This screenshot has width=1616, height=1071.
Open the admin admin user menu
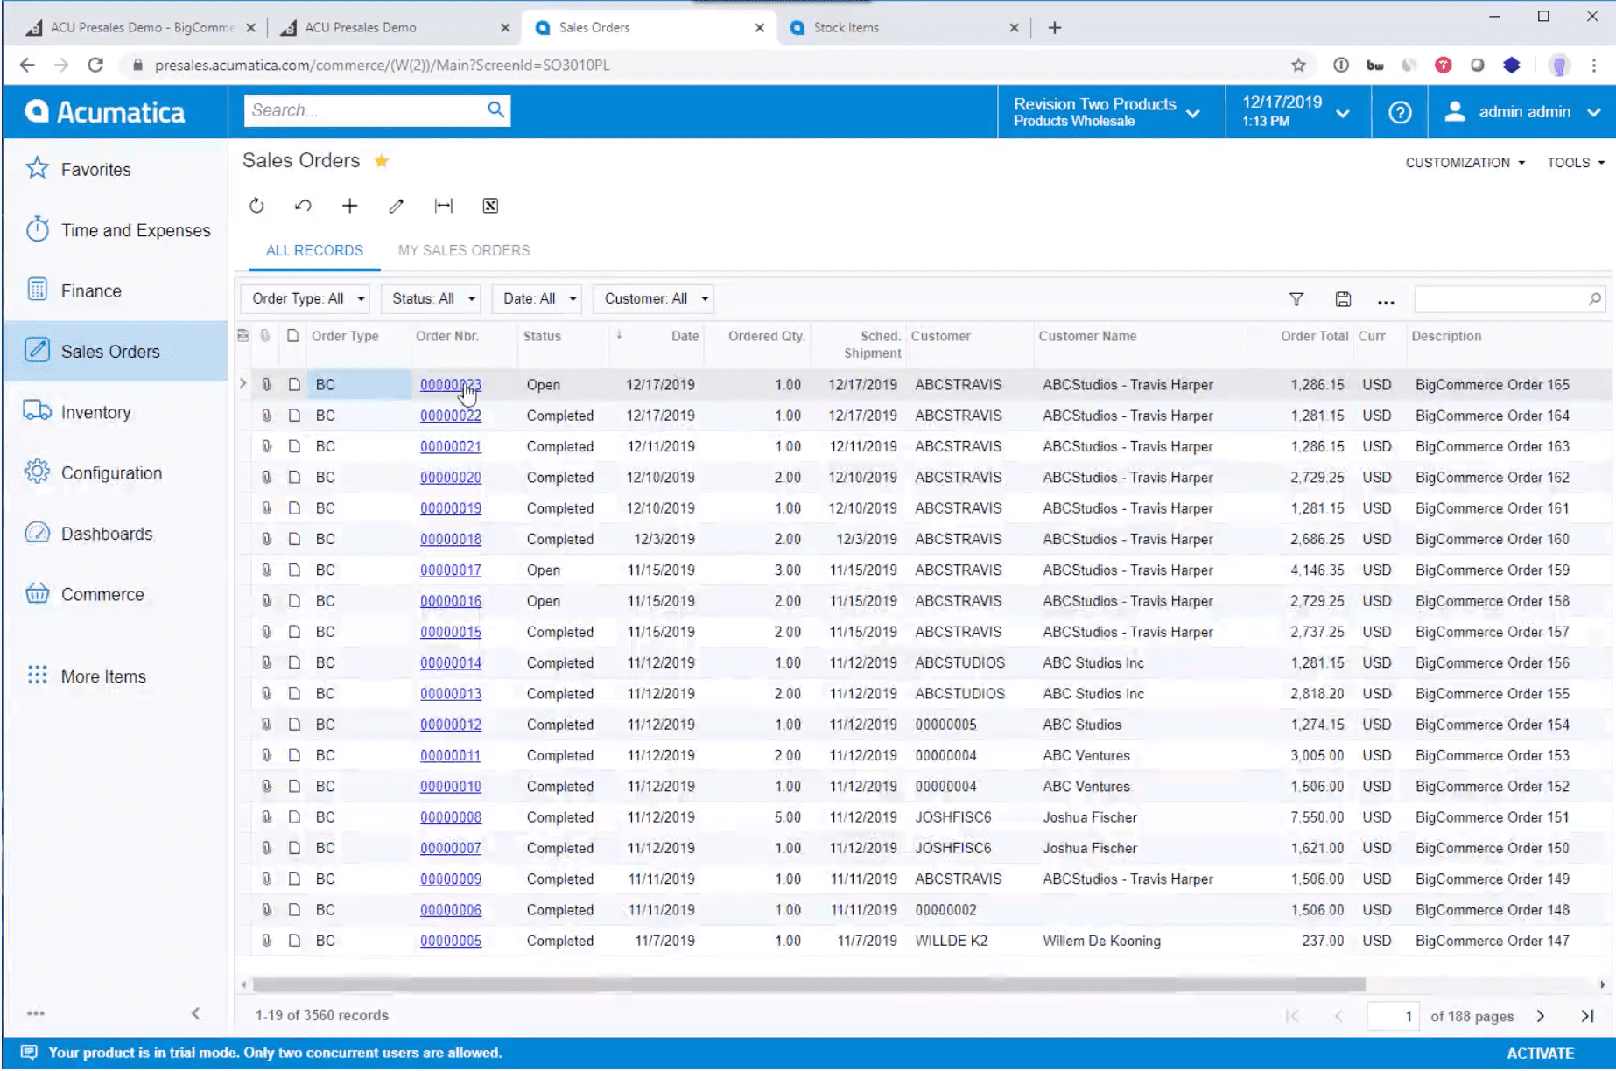1523,112
